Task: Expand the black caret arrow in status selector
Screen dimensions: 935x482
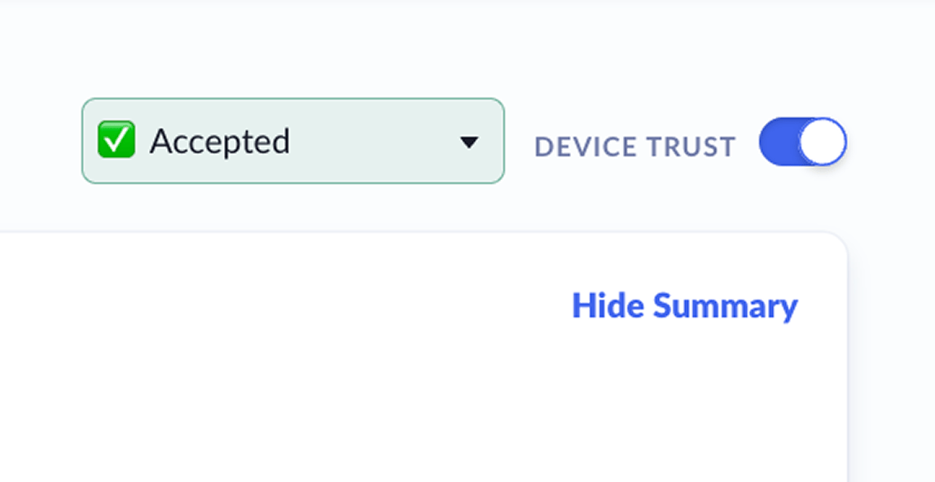Action: click(x=469, y=142)
